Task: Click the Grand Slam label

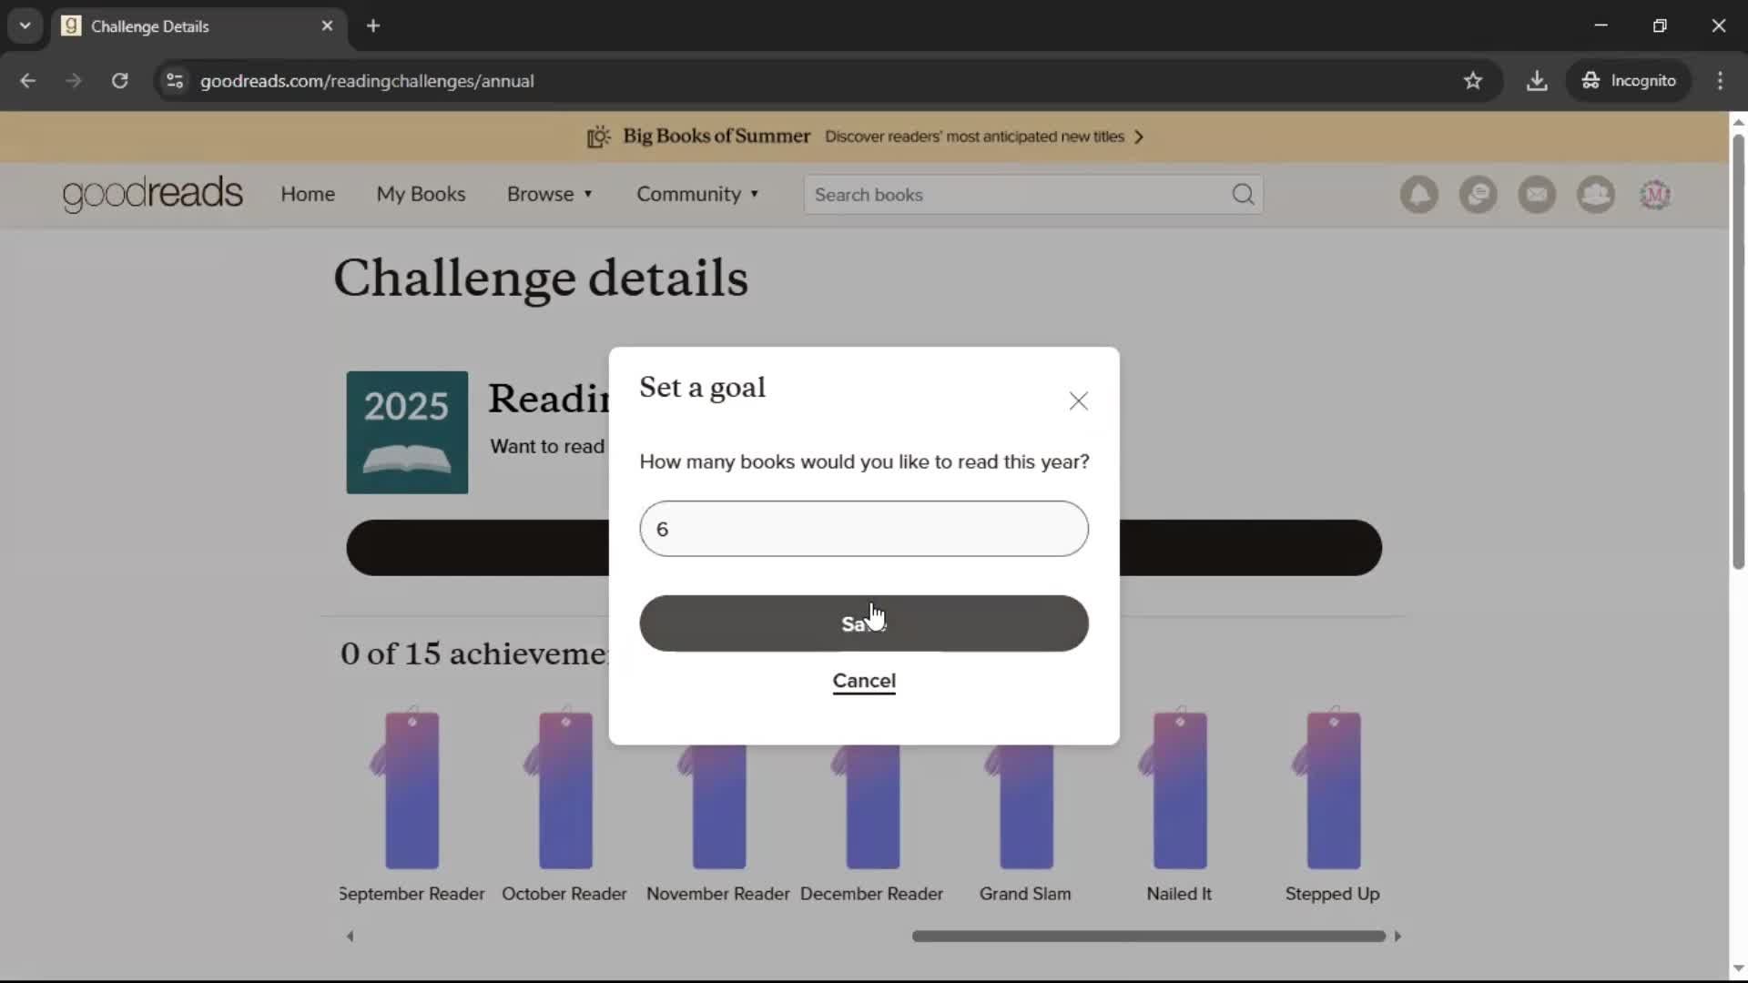Action: (1025, 894)
